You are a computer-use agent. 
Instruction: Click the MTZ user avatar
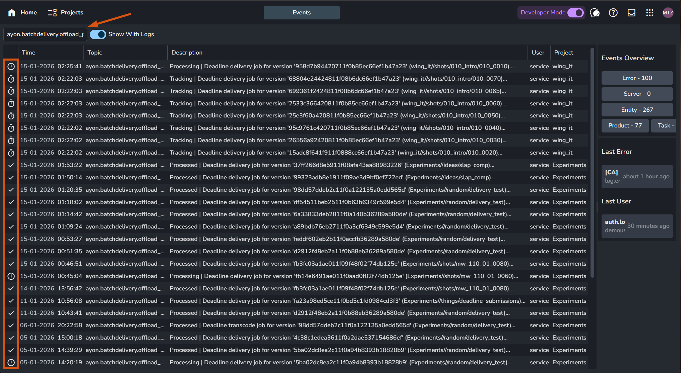coord(668,13)
